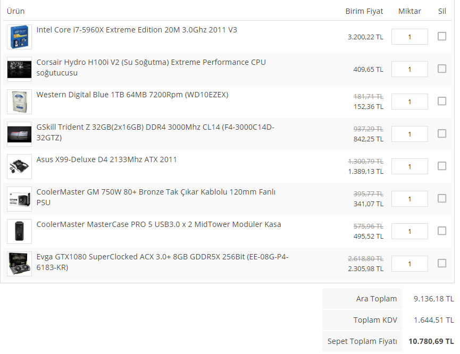Open the CoolerMaster GM 750W PSU image
This screenshot has width=460, height=354.
20,199
